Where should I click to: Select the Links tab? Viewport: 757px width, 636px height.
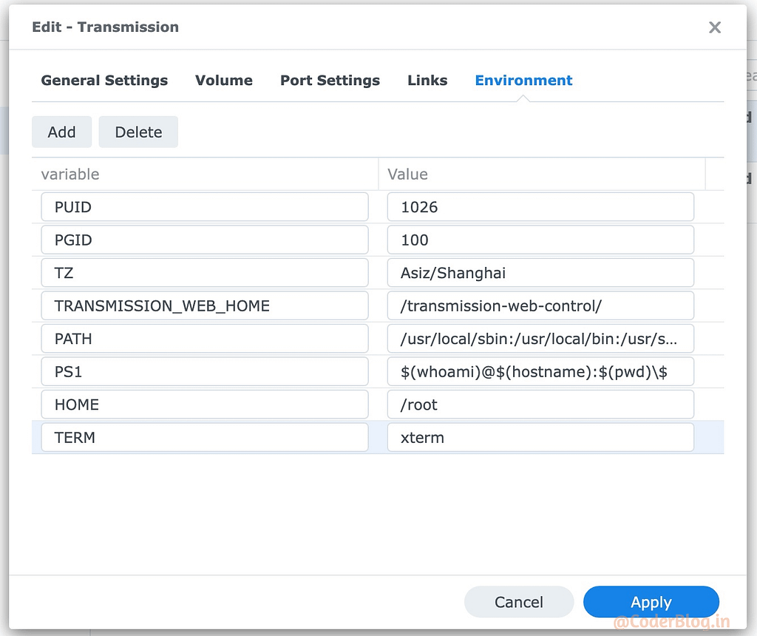click(427, 80)
